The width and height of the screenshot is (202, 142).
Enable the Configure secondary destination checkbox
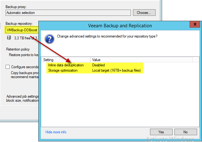tap(8, 67)
